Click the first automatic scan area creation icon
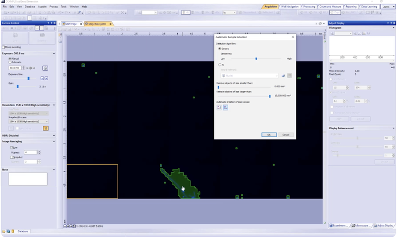The image size is (397, 237). point(219,107)
